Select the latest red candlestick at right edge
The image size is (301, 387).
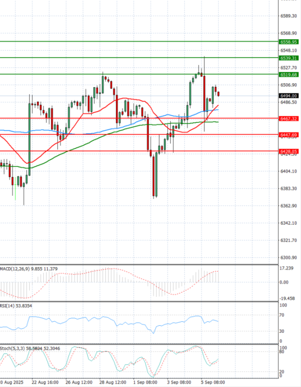(x=219, y=94)
